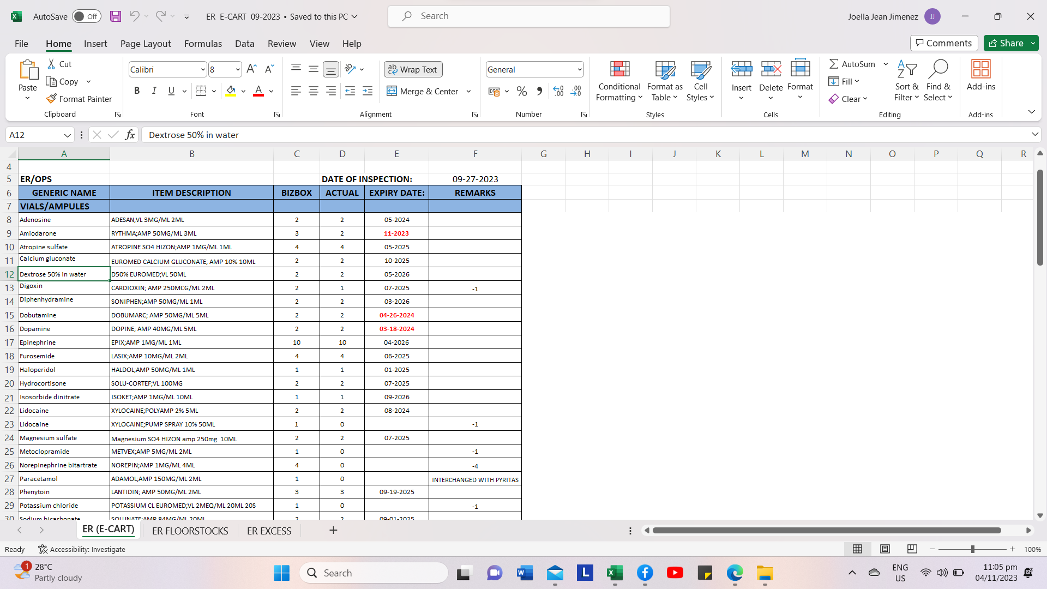Switch to ER FLOORSTOCKS sheet tab
The height and width of the screenshot is (589, 1047).
190,531
